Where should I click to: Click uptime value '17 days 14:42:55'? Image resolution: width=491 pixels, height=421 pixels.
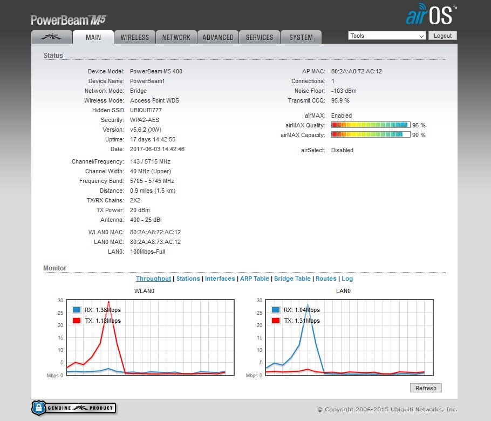[x=153, y=139]
